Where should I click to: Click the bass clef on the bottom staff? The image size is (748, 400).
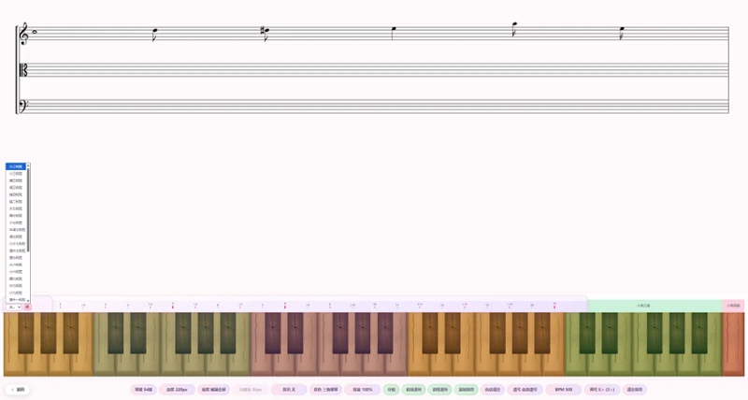click(22, 106)
